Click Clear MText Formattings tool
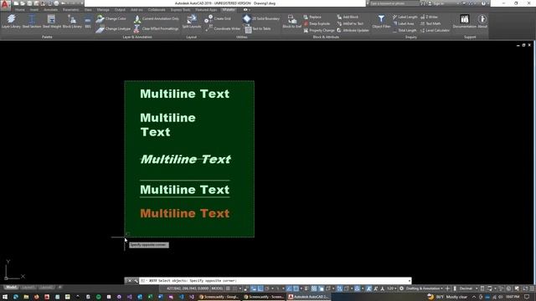Viewport: 536px width, 301px height. coord(157,29)
